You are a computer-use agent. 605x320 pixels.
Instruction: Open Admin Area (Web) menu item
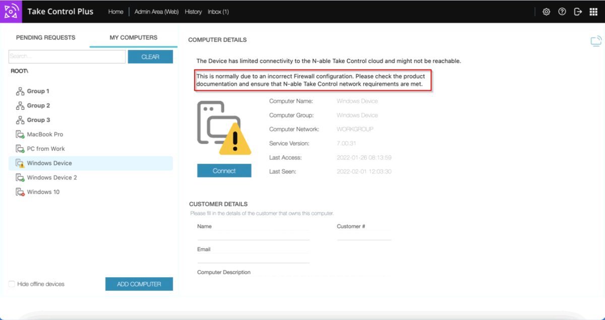click(156, 12)
